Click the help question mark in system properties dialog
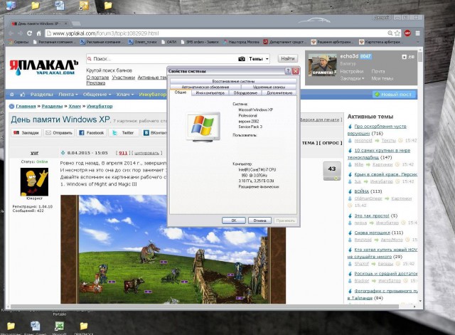 click(x=288, y=71)
